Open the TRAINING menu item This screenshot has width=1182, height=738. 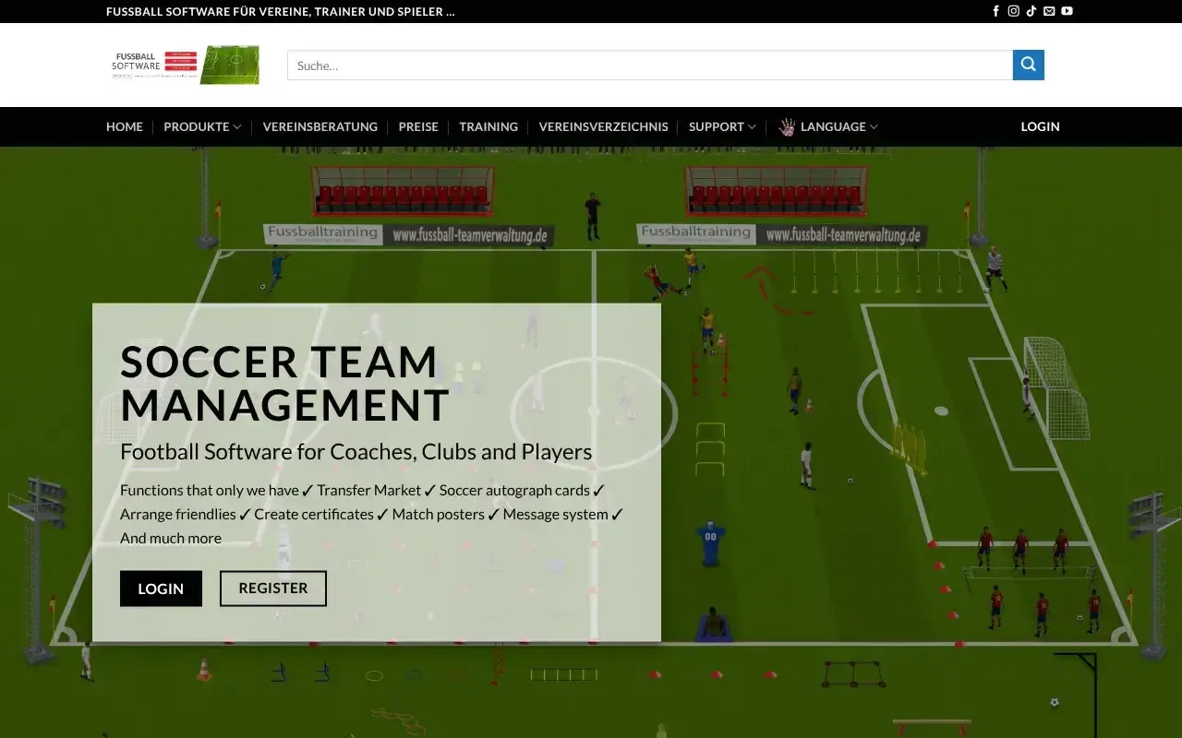tap(488, 126)
